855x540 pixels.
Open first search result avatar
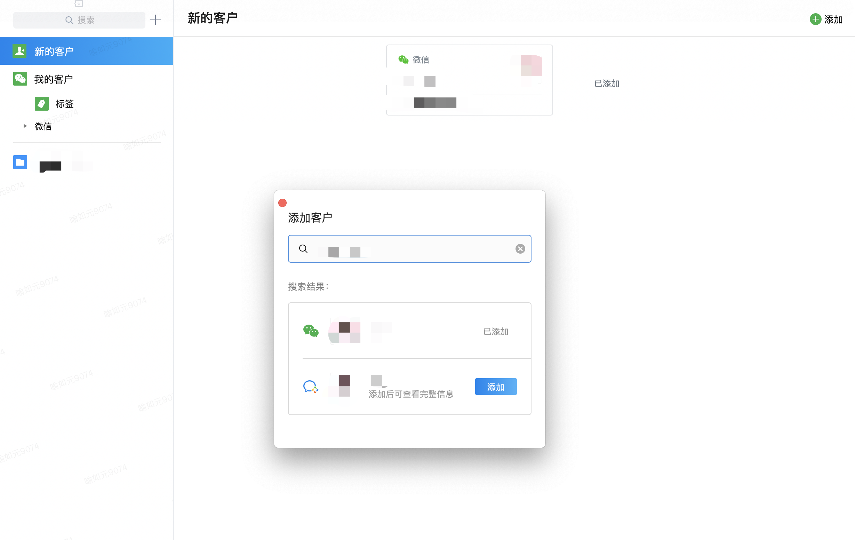(344, 331)
